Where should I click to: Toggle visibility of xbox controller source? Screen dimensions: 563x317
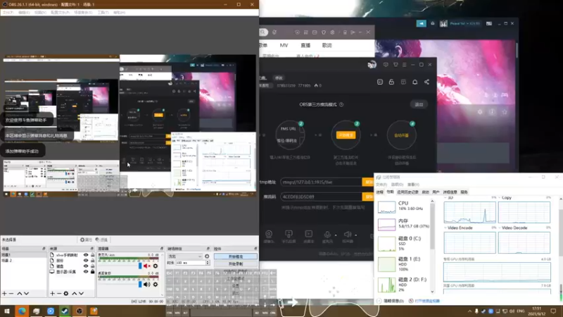[86, 255]
